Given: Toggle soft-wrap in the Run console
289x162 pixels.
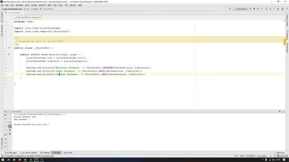Looking at the screenshot, I should click(10, 122).
